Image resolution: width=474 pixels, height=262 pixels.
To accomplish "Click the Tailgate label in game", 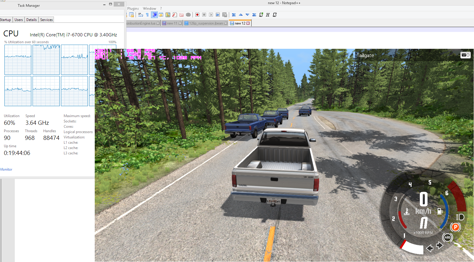I will pos(365,55).
